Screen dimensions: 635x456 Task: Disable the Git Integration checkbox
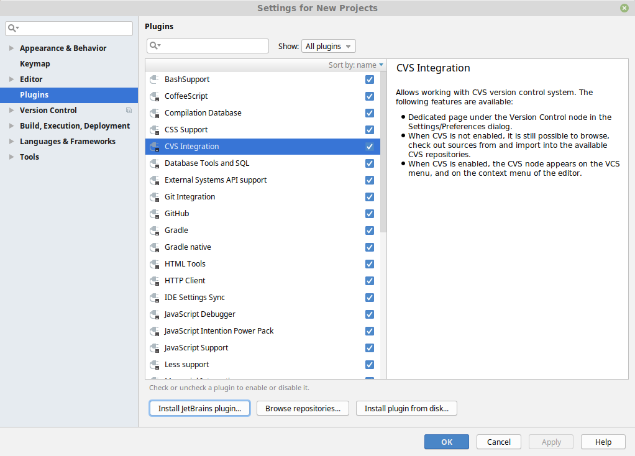coord(369,197)
